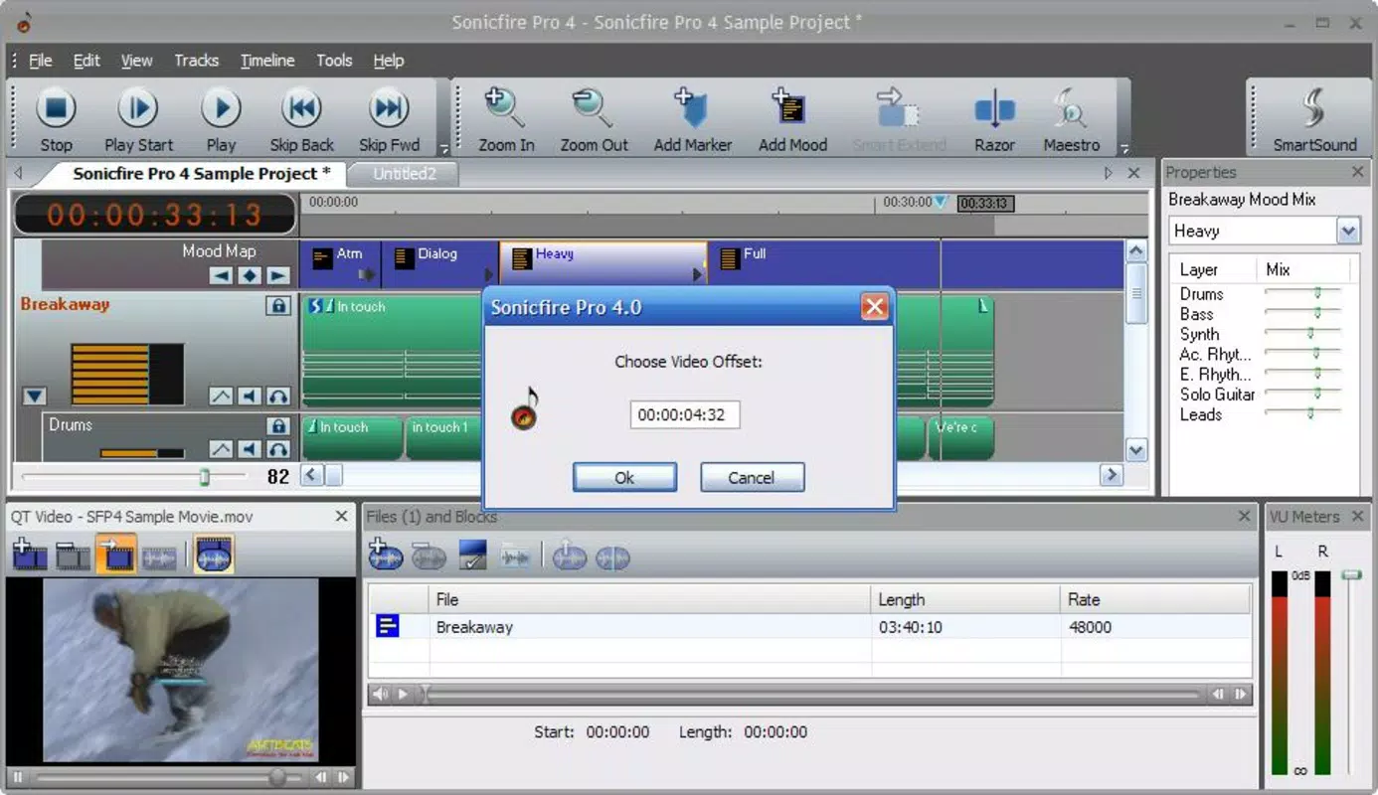Switch to the Untitled2 tab
Viewport: 1378px width, 795px height.
pos(405,174)
